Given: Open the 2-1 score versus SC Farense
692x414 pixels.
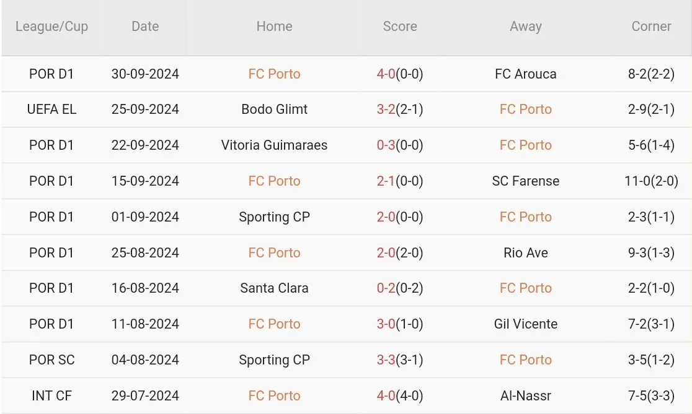Looking at the screenshot, I should click(386, 181).
